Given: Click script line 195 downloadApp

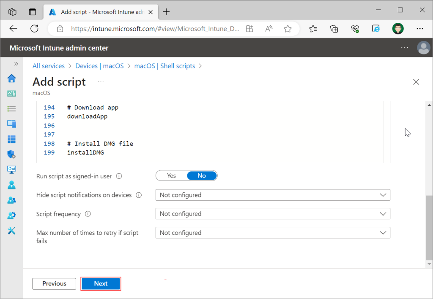Looking at the screenshot, I should [87, 116].
